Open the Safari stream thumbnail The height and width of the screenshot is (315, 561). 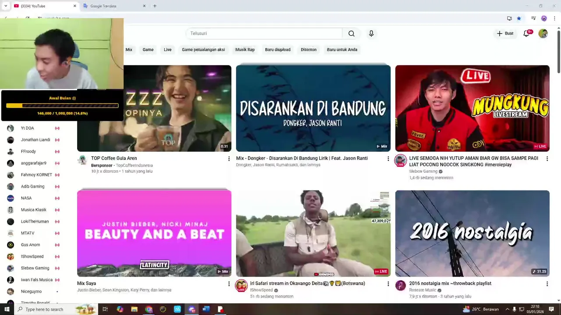pyautogui.click(x=313, y=234)
